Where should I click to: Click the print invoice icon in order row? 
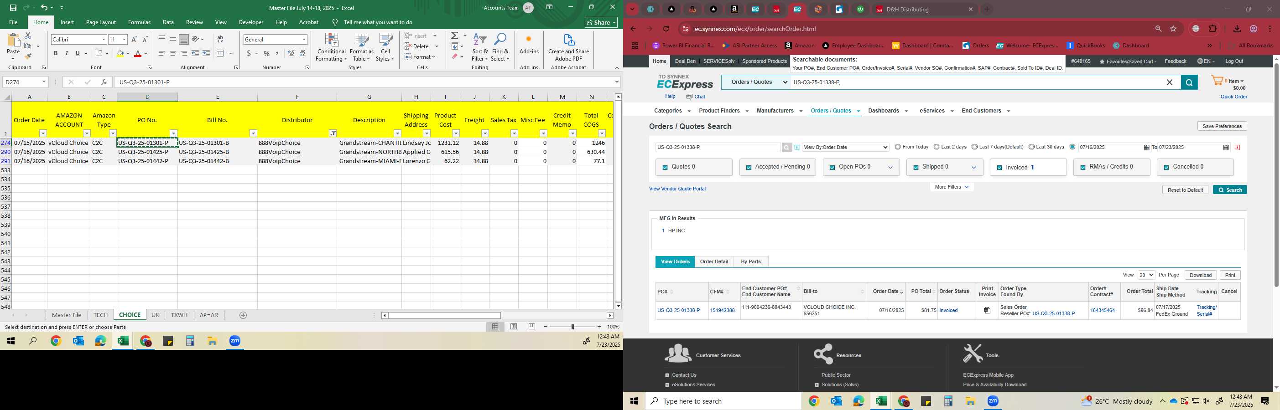987,310
